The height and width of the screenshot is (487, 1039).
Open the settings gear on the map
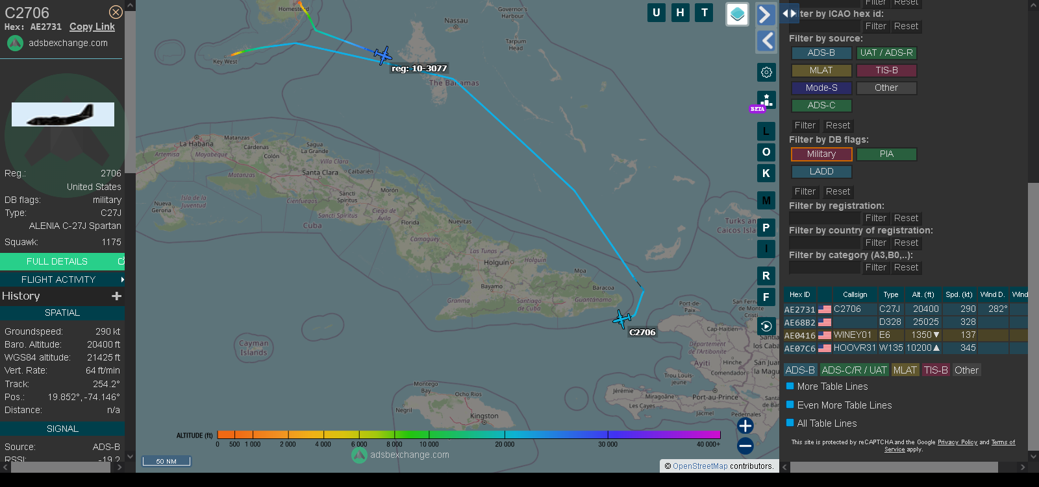[x=766, y=72]
